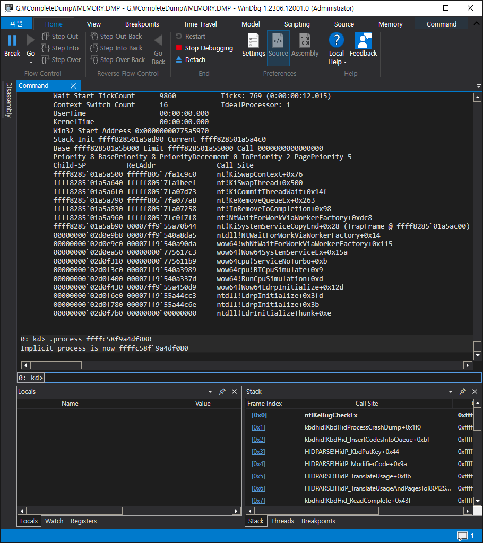Open stack frame [0x0] link
The width and height of the screenshot is (483, 543).
[x=259, y=415]
